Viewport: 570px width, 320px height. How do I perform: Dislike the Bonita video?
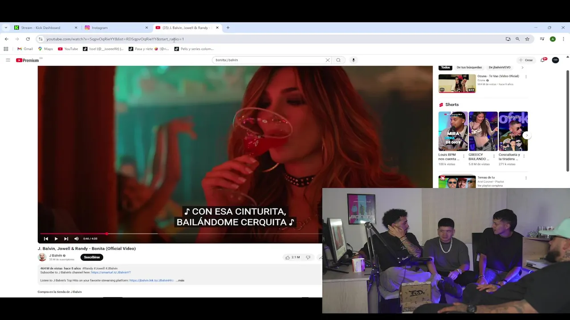[308, 257]
